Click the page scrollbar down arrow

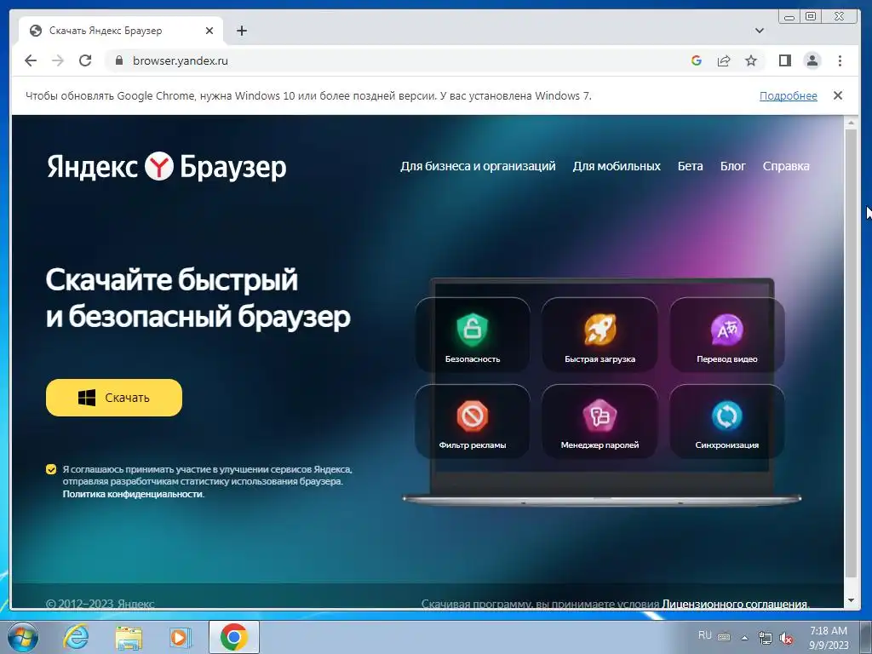pos(851,600)
